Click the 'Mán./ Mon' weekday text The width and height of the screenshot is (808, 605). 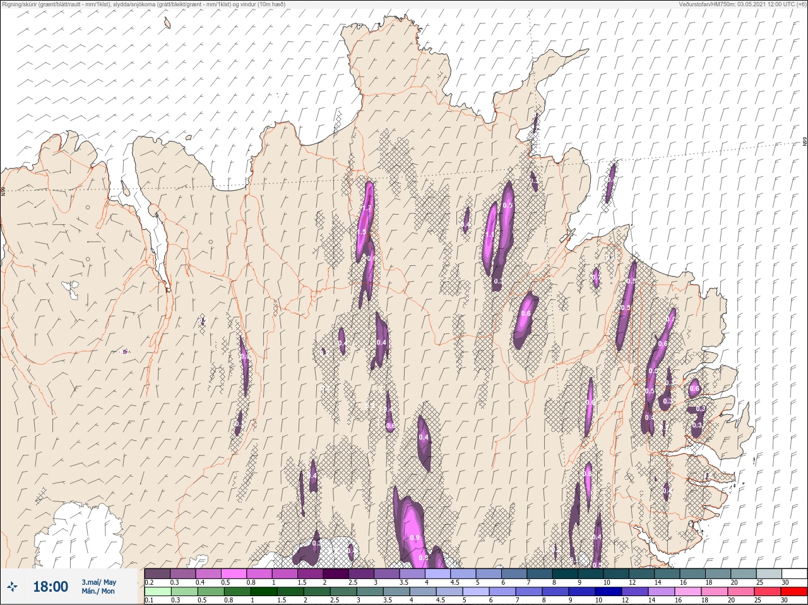(98, 591)
